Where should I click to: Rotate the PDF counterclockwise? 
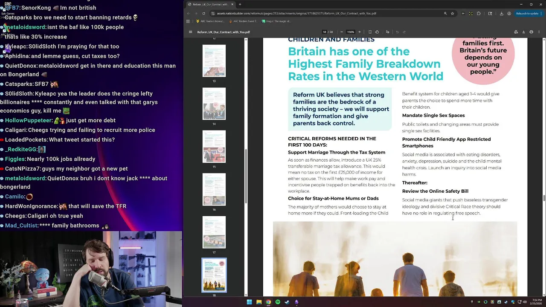tap(377, 32)
